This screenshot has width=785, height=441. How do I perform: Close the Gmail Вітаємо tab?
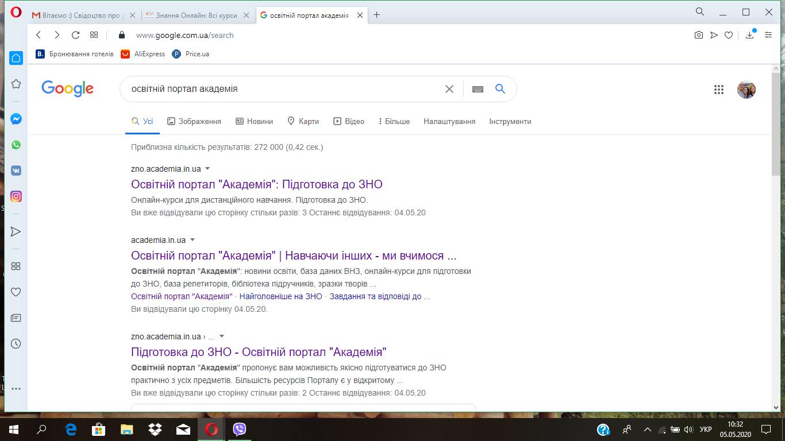point(132,16)
